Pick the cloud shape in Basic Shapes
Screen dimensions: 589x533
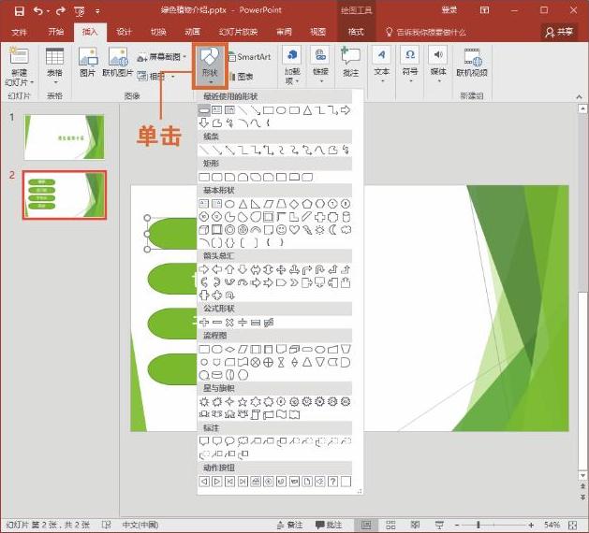[346, 229]
